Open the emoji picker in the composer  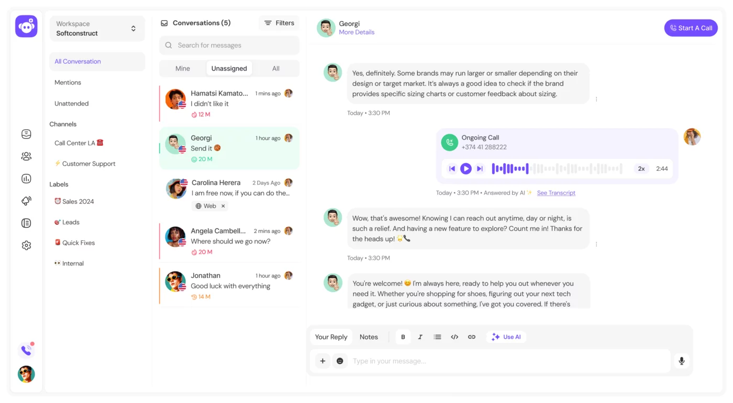coord(340,361)
